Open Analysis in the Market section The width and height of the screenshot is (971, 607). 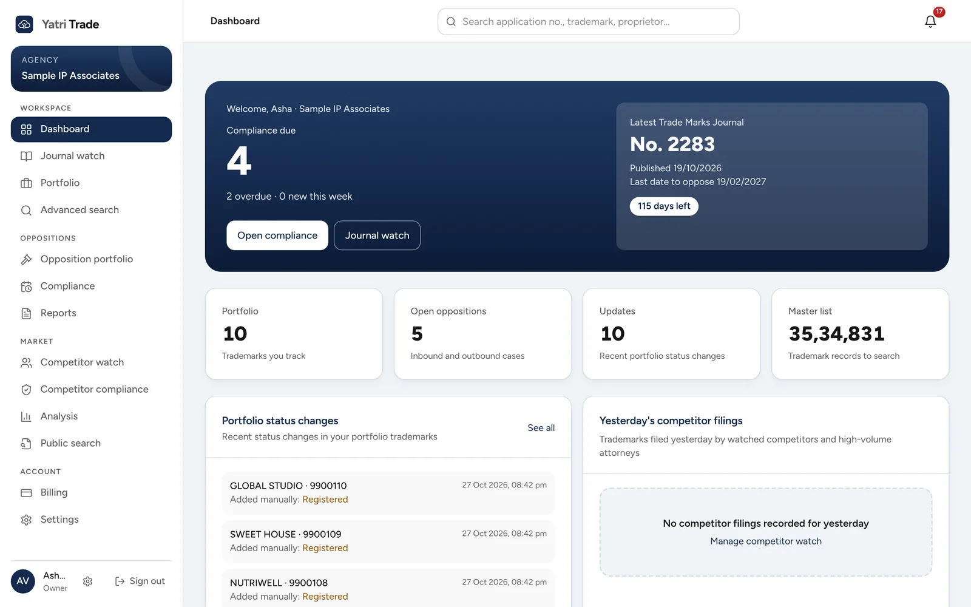tap(91, 416)
